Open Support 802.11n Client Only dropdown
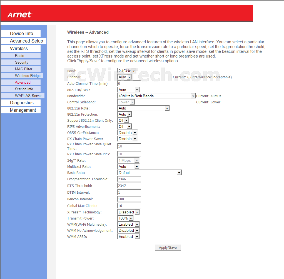 click(123, 121)
